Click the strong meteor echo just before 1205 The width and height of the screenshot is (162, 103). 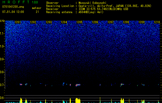78,85
